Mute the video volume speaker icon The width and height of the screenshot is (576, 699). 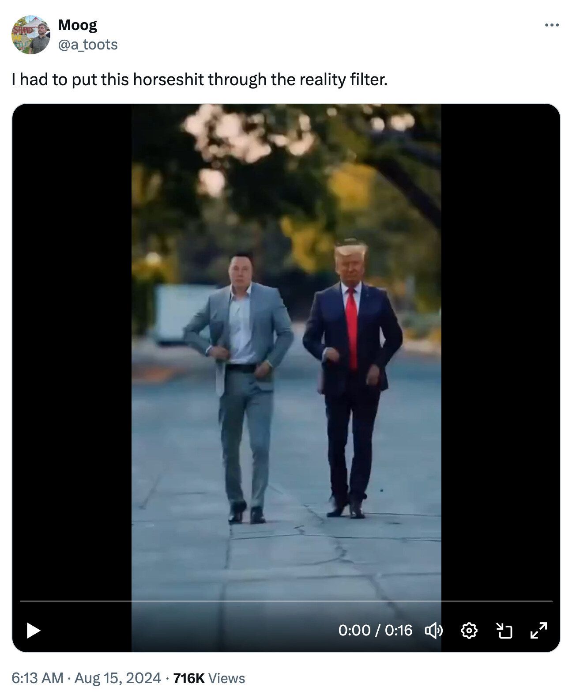433,631
